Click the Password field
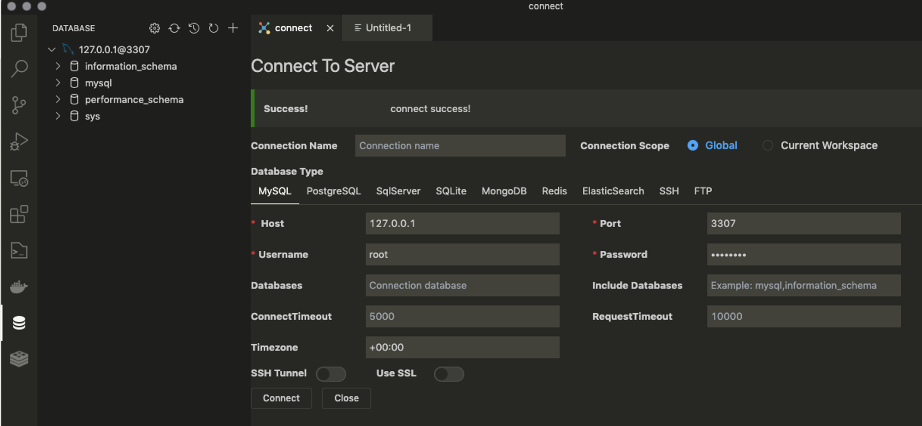The image size is (922, 426). 804,254
